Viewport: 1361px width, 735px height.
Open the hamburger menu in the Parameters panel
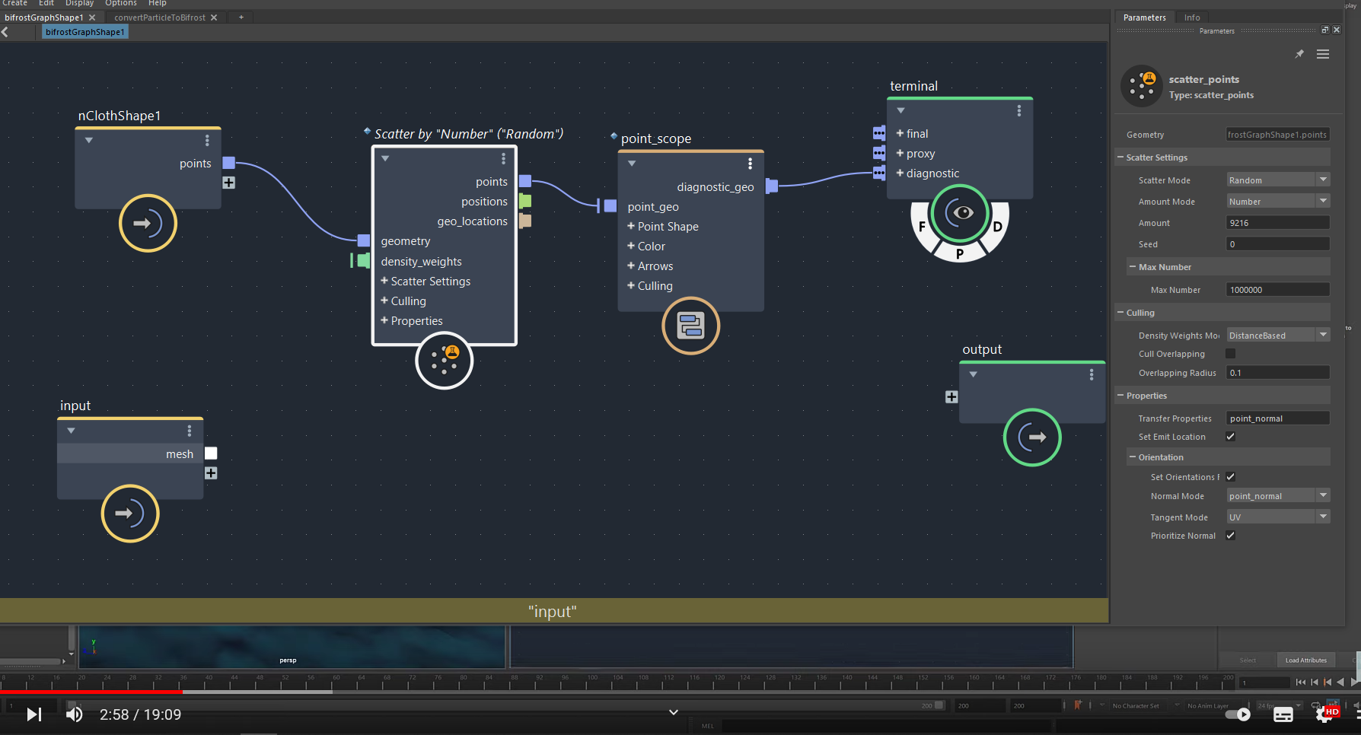pos(1323,54)
